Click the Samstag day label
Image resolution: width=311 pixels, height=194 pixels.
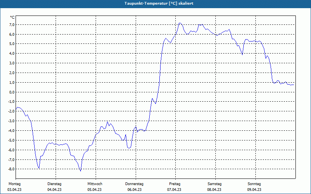coord(215,184)
